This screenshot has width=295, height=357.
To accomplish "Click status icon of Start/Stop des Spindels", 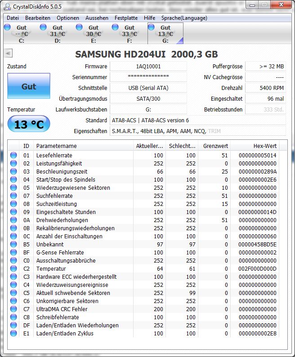I will click(x=13, y=179).
